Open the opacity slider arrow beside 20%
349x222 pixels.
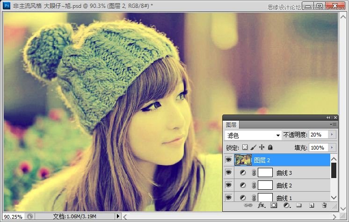click(333, 135)
